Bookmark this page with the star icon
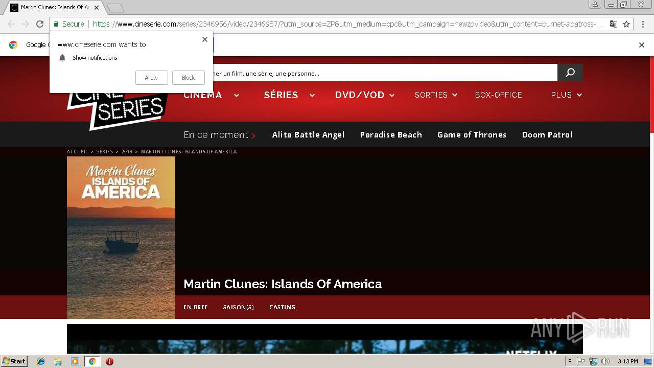The image size is (654, 368). (626, 24)
